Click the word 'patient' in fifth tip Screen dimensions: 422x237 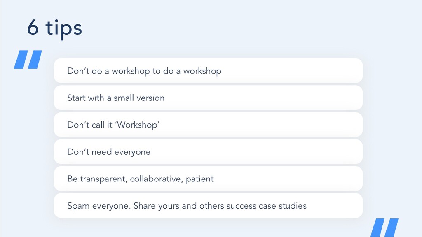click(200, 179)
